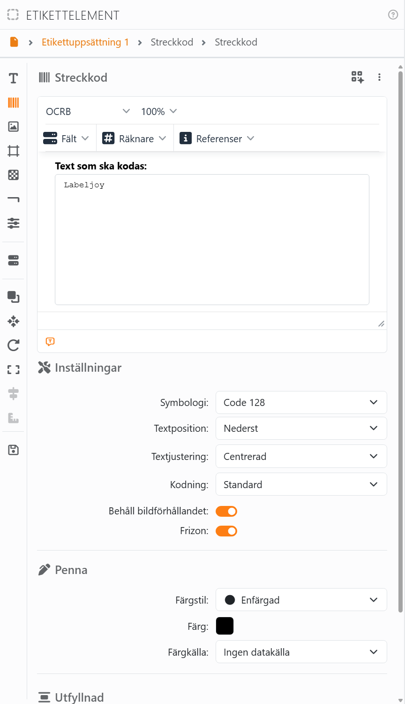Image resolution: width=405 pixels, height=704 pixels.
Task: Open the Färgkälla Ingen datakälla dropdown
Action: point(301,652)
